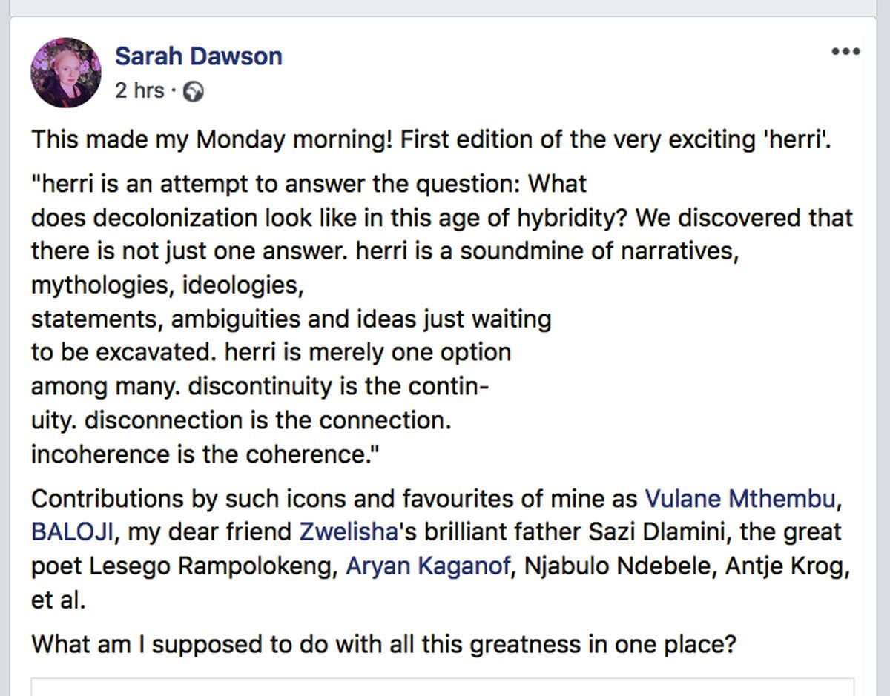This screenshot has width=890, height=696.
Task: Click the globe public privacy icon
Action: pos(194,92)
